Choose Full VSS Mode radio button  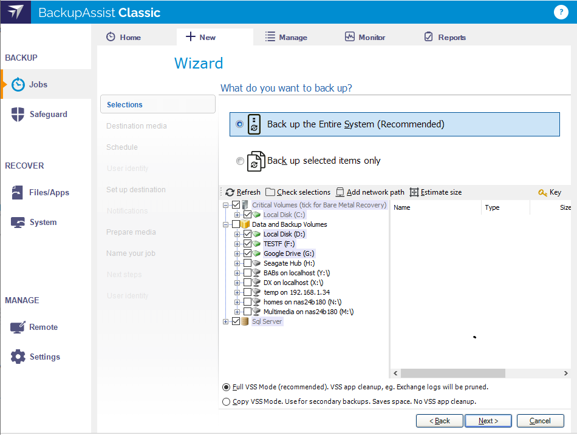(227, 387)
